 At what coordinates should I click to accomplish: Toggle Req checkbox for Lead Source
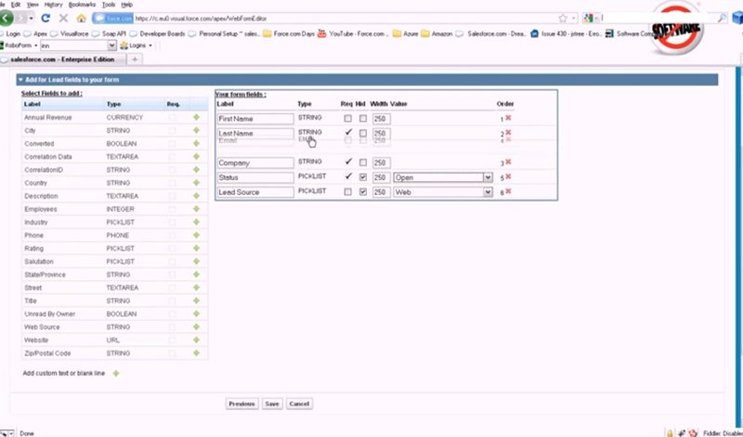point(347,192)
